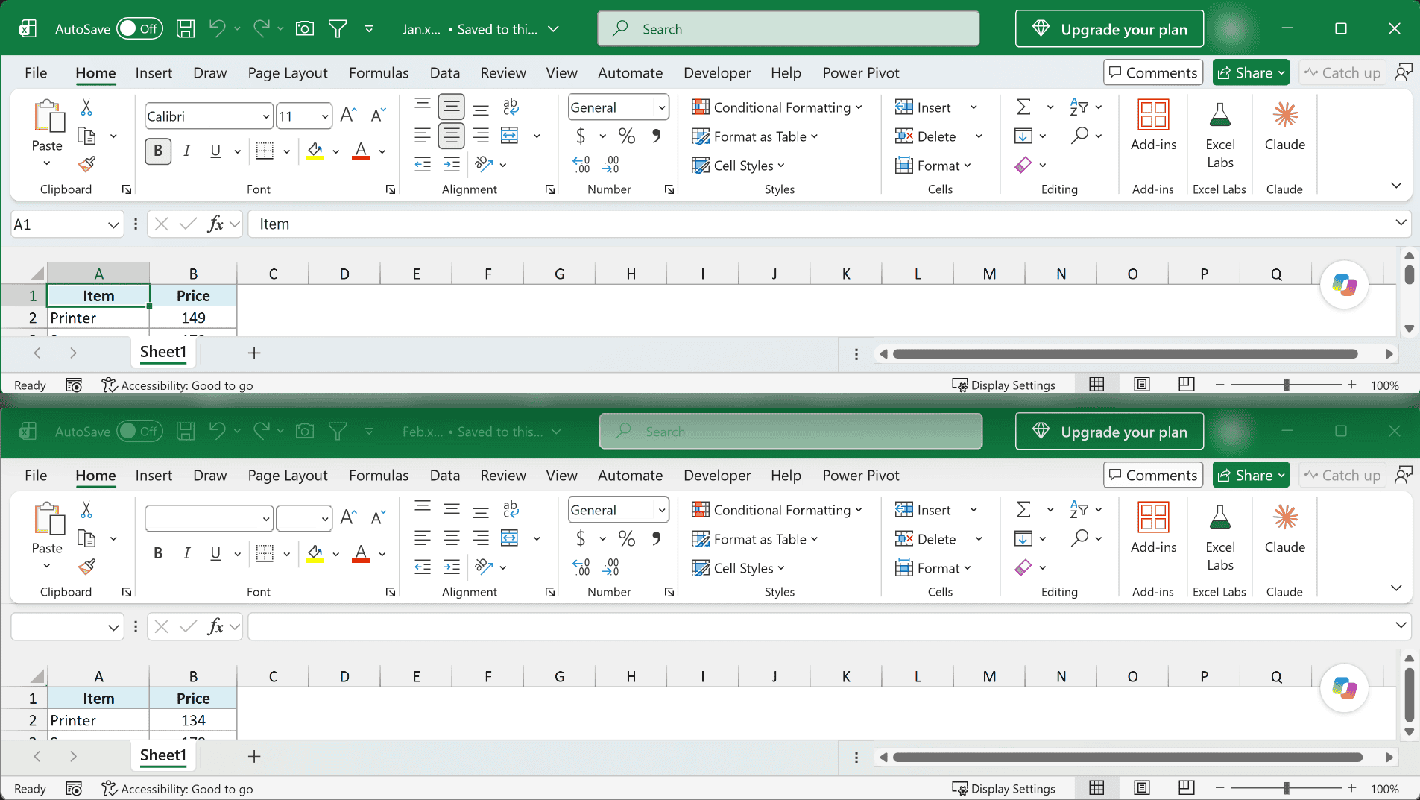Click AutoSum sigma in the Jan window
This screenshot has height=800, width=1420.
point(1024,107)
